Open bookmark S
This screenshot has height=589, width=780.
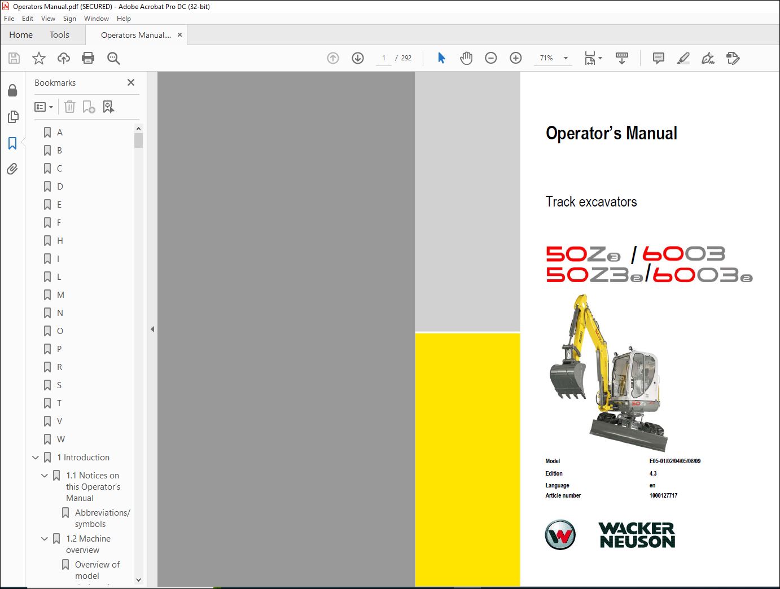(x=59, y=385)
